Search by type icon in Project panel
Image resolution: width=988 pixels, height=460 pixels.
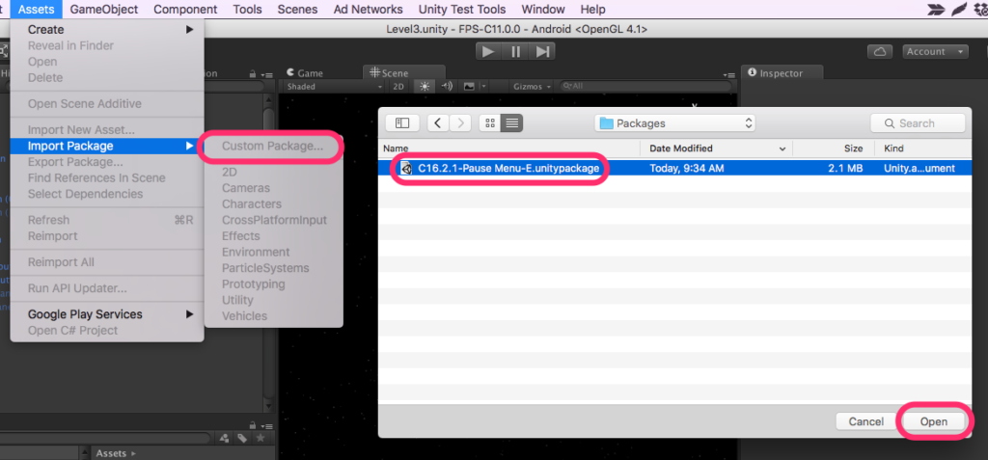click(226, 439)
